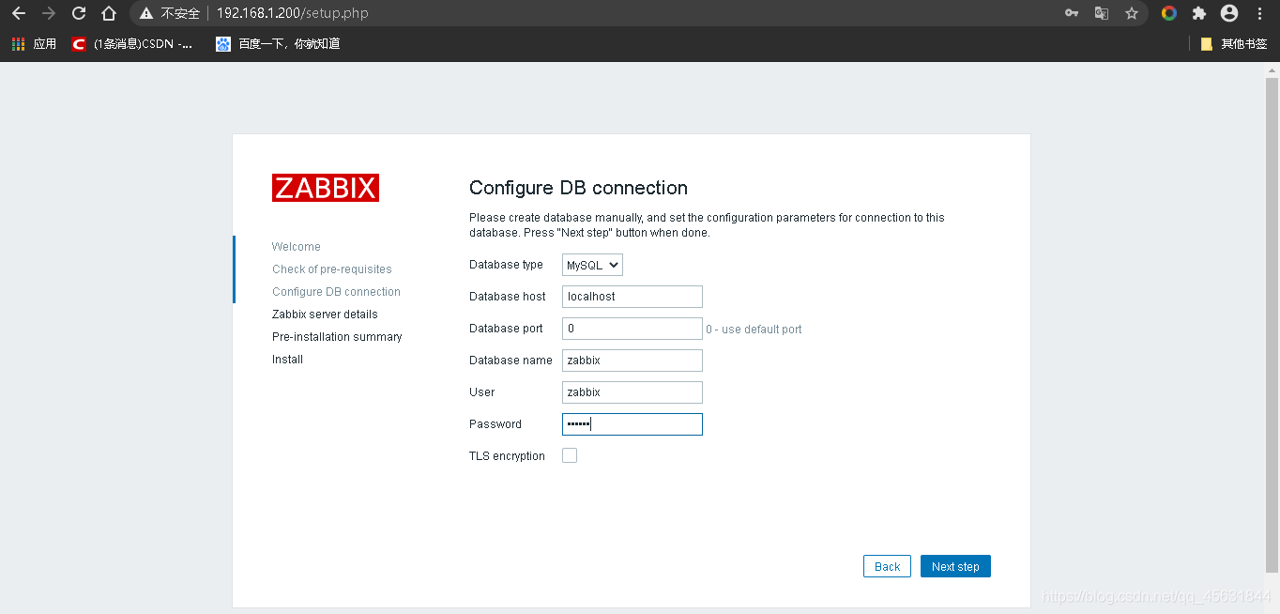Click the Database port field

pos(632,329)
